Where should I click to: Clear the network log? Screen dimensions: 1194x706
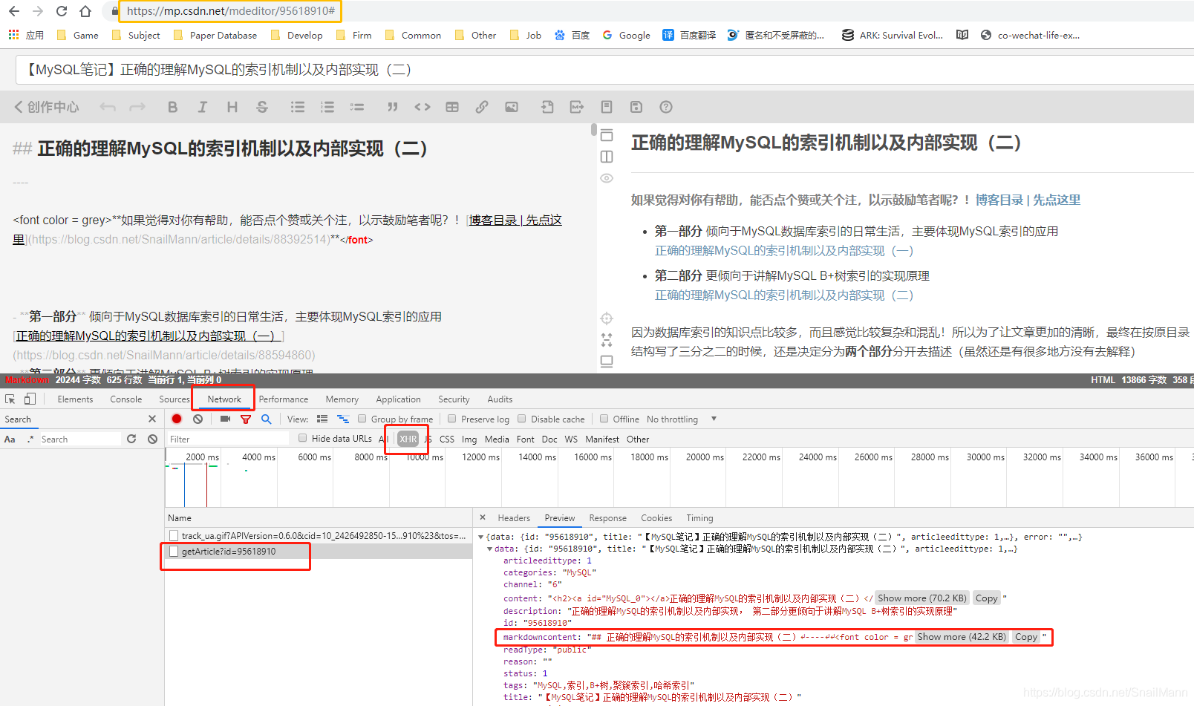click(x=198, y=419)
